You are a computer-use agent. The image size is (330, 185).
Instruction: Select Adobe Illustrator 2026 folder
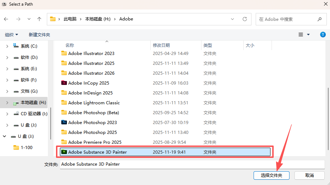91,73
